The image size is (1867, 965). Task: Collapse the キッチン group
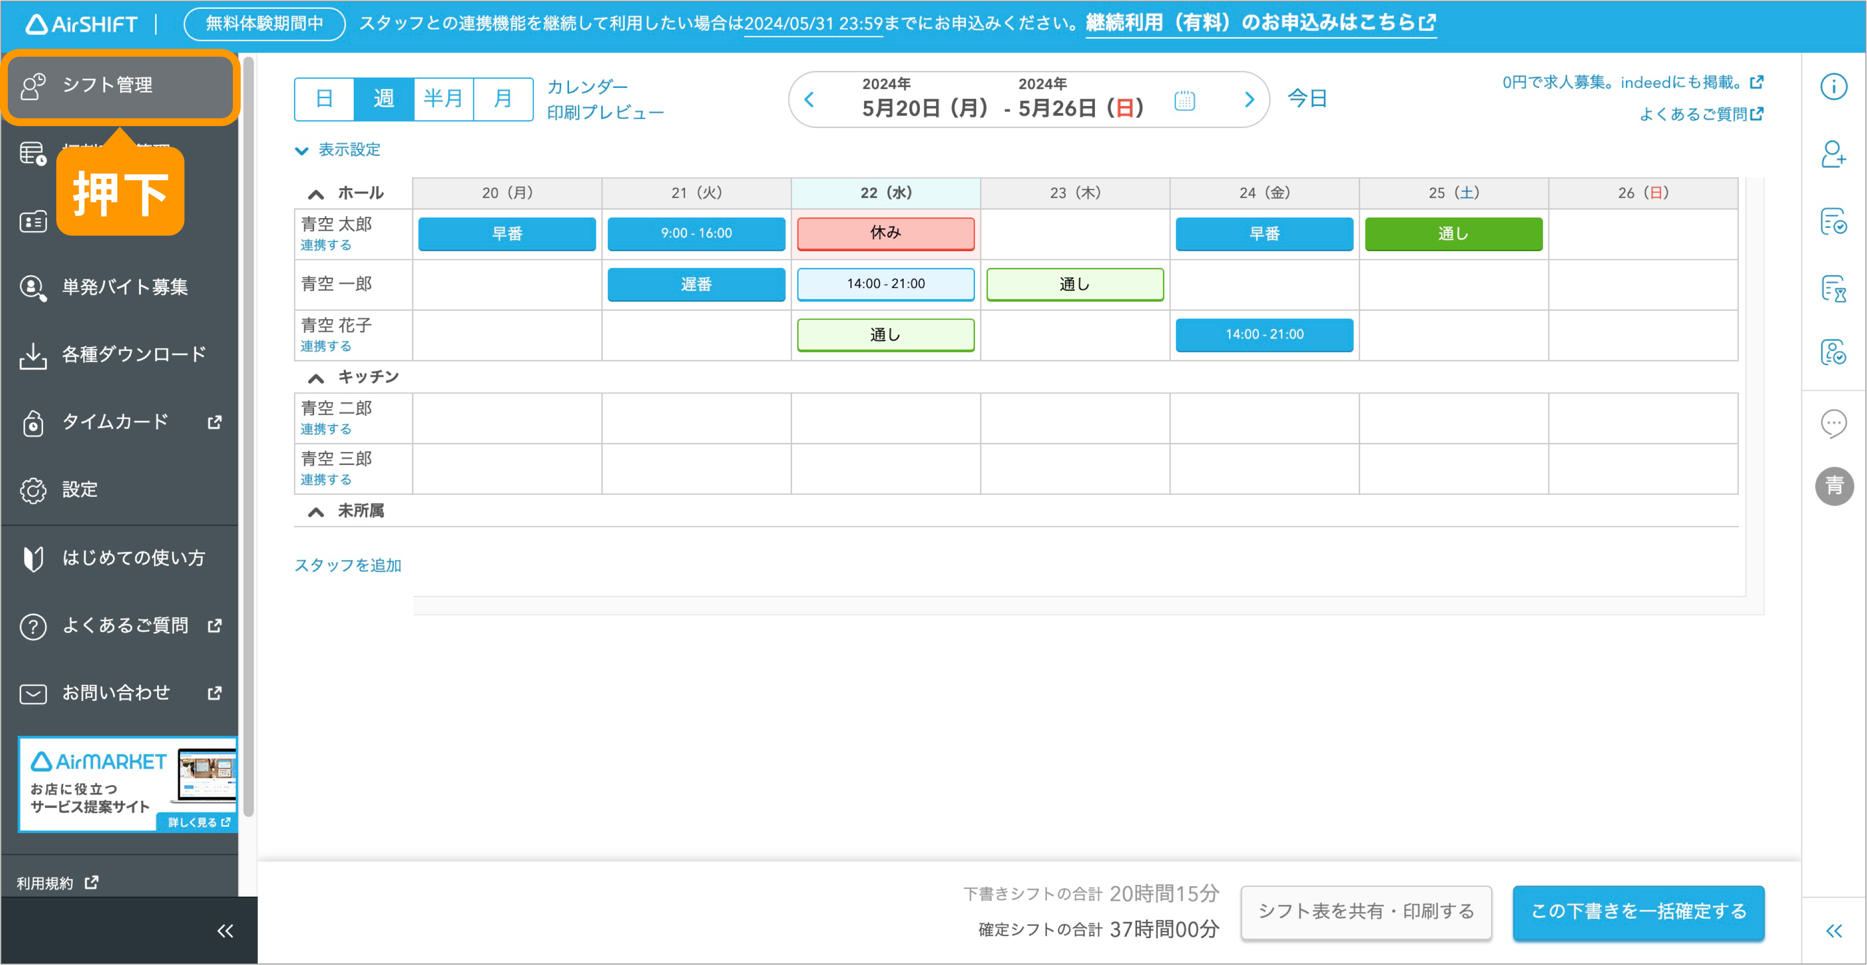pyautogui.click(x=315, y=378)
